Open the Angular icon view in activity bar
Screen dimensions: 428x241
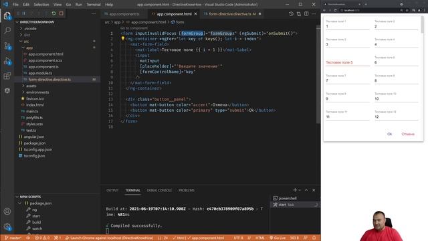[7, 90]
